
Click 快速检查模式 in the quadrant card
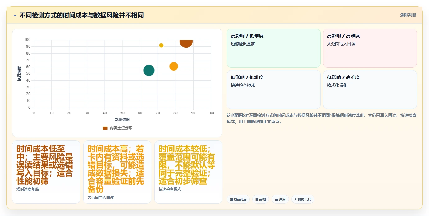243,86
